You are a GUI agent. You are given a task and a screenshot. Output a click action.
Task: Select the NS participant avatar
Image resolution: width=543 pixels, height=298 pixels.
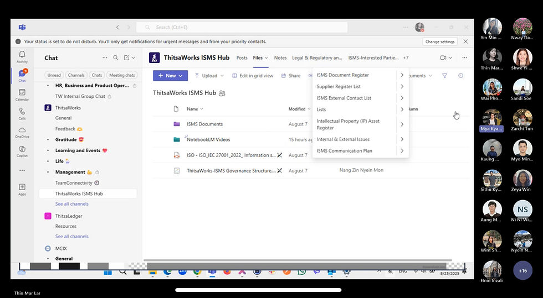point(522,209)
